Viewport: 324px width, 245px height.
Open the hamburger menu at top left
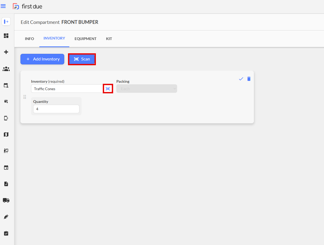pos(3,6)
